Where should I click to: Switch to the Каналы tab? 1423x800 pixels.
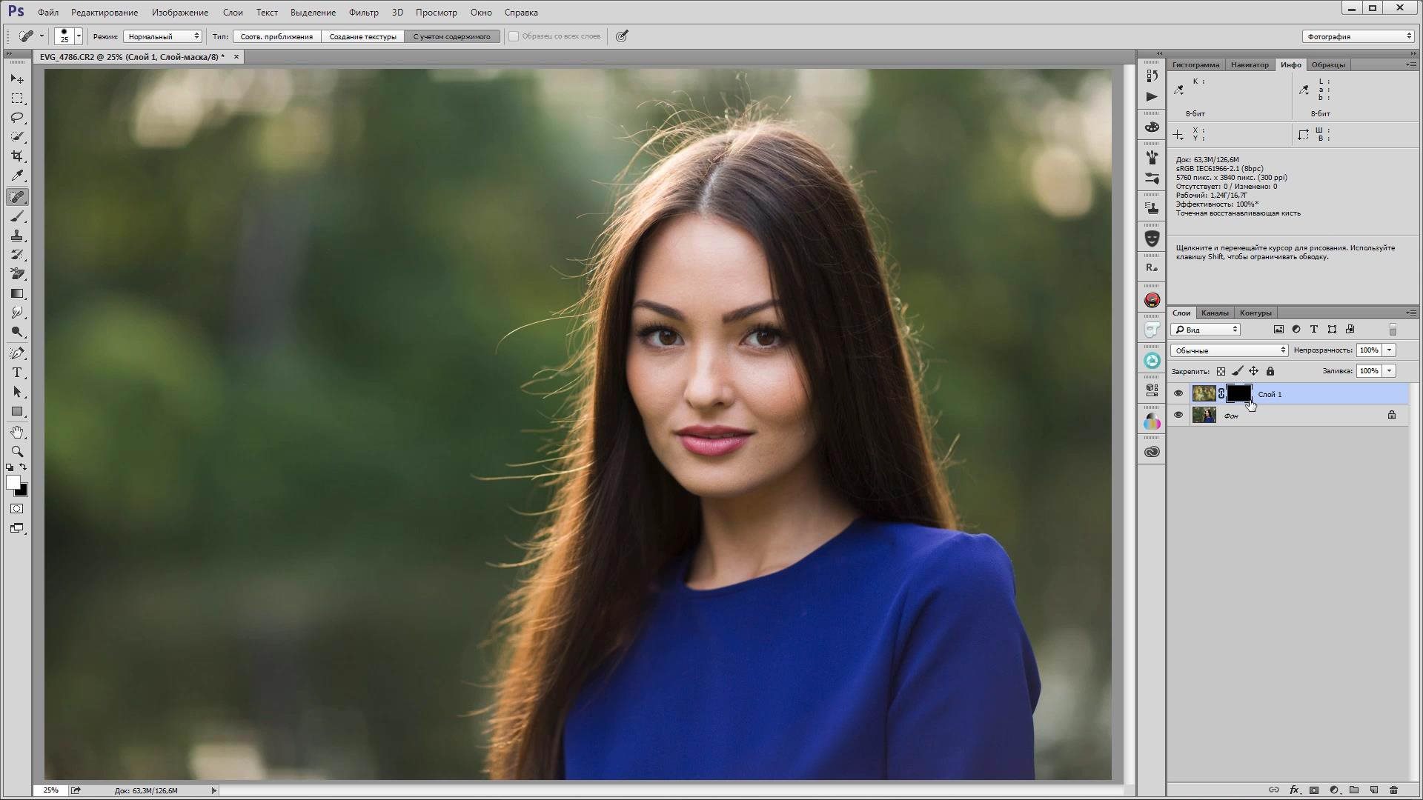[x=1215, y=313]
